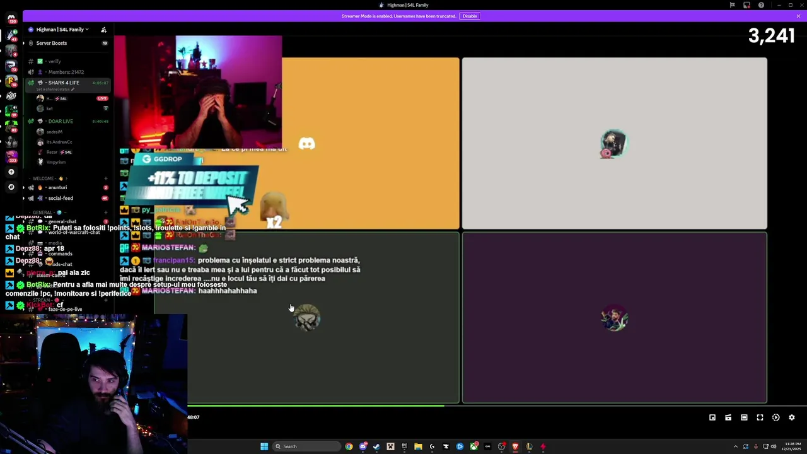Expand the Highman | S4L Family server menu

[x=62, y=30]
